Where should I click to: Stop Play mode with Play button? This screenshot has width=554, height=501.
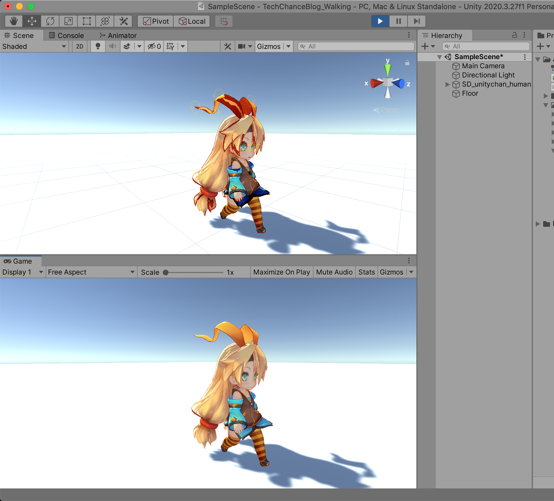click(x=380, y=21)
